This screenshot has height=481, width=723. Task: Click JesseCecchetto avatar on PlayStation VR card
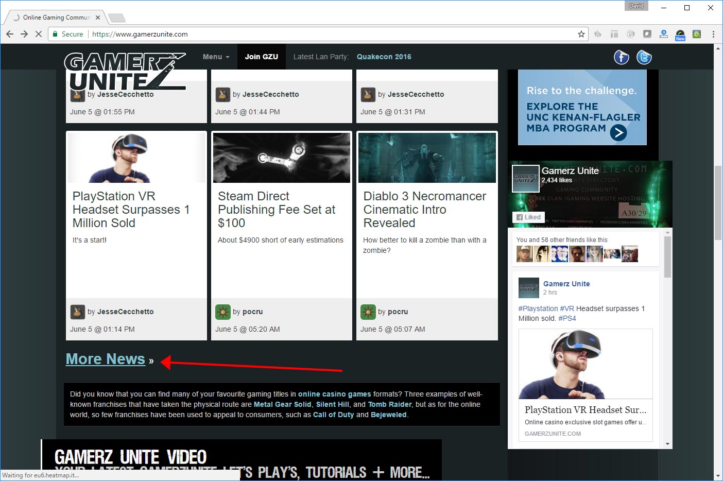pos(77,312)
